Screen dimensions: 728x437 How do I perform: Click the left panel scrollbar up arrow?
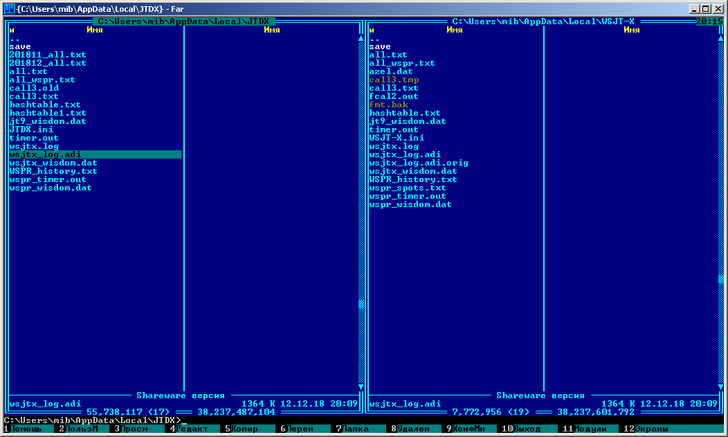pos(361,39)
